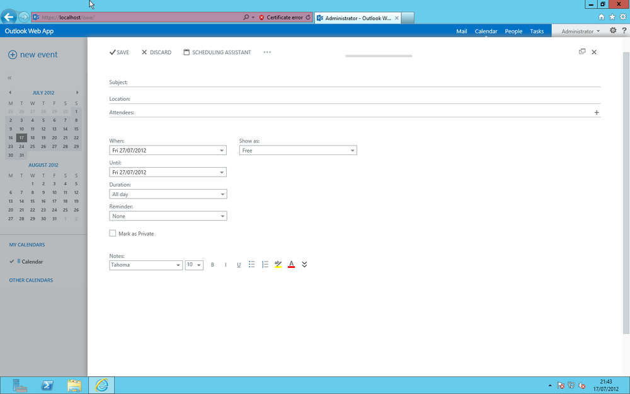Click the OTHER CALENDARS heading
This screenshot has height=394, width=630.
click(x=31, y=281)
